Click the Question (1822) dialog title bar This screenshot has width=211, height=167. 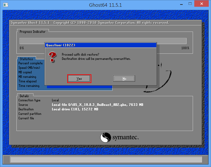point(101,45)
